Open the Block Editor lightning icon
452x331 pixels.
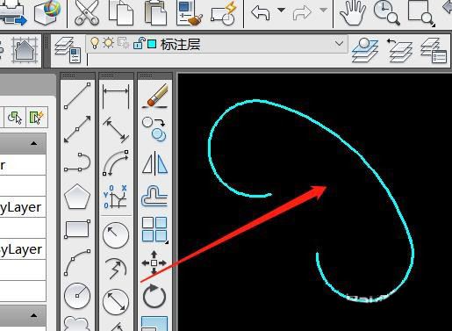coord(224,13)
